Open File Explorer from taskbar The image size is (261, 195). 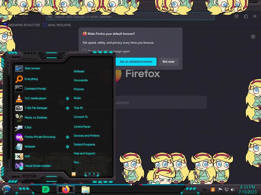point(86,189)
